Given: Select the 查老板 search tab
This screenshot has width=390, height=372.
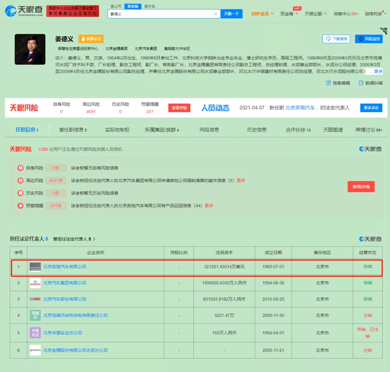Looking at the screenshot, I should (x=133, y=6).
